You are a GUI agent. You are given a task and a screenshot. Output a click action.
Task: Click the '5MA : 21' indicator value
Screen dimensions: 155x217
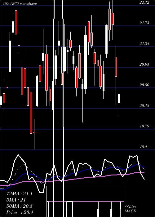coord(16,200)
